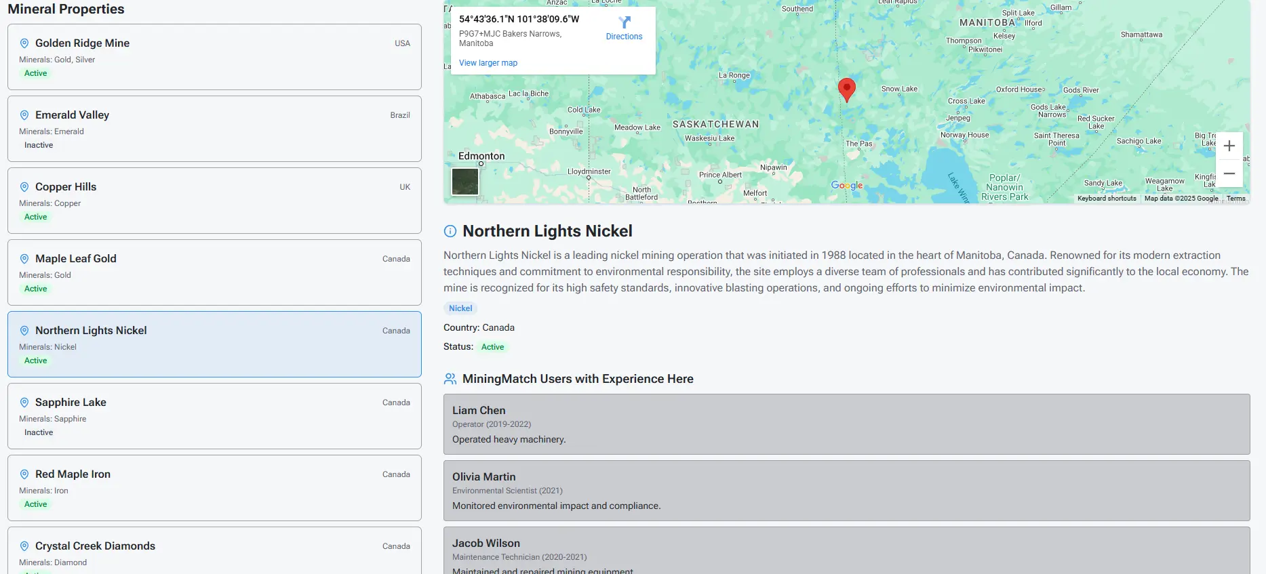Screen dimensions: 1266x574
Task: Click the pin icon beside Golden Ridge Mine
Action: tap(24, 43)
